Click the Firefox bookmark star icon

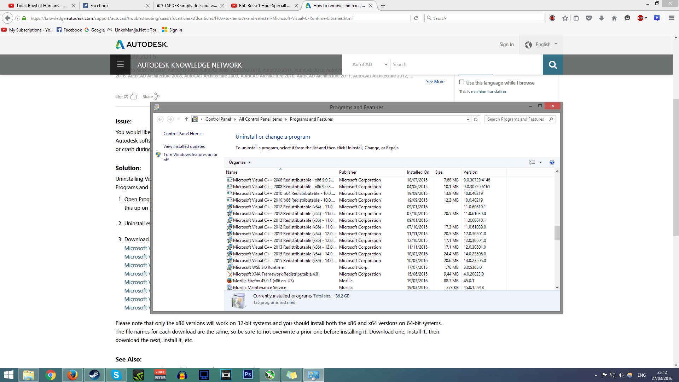pos(565,18)
